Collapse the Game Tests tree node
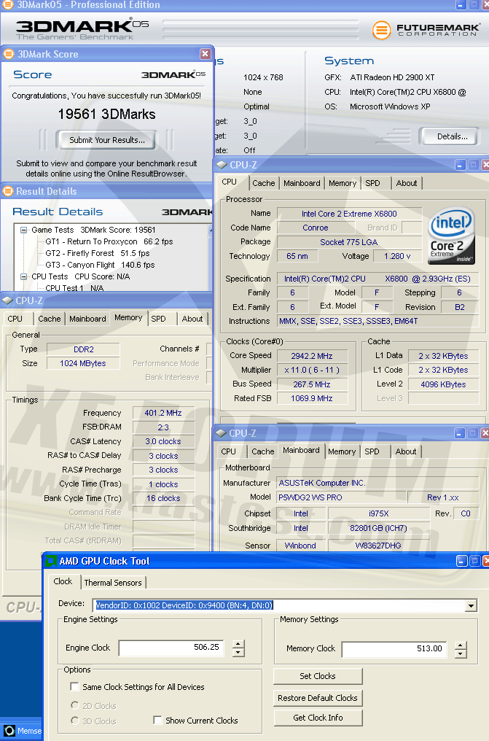 pyautogui.click(x=23, y=230)
